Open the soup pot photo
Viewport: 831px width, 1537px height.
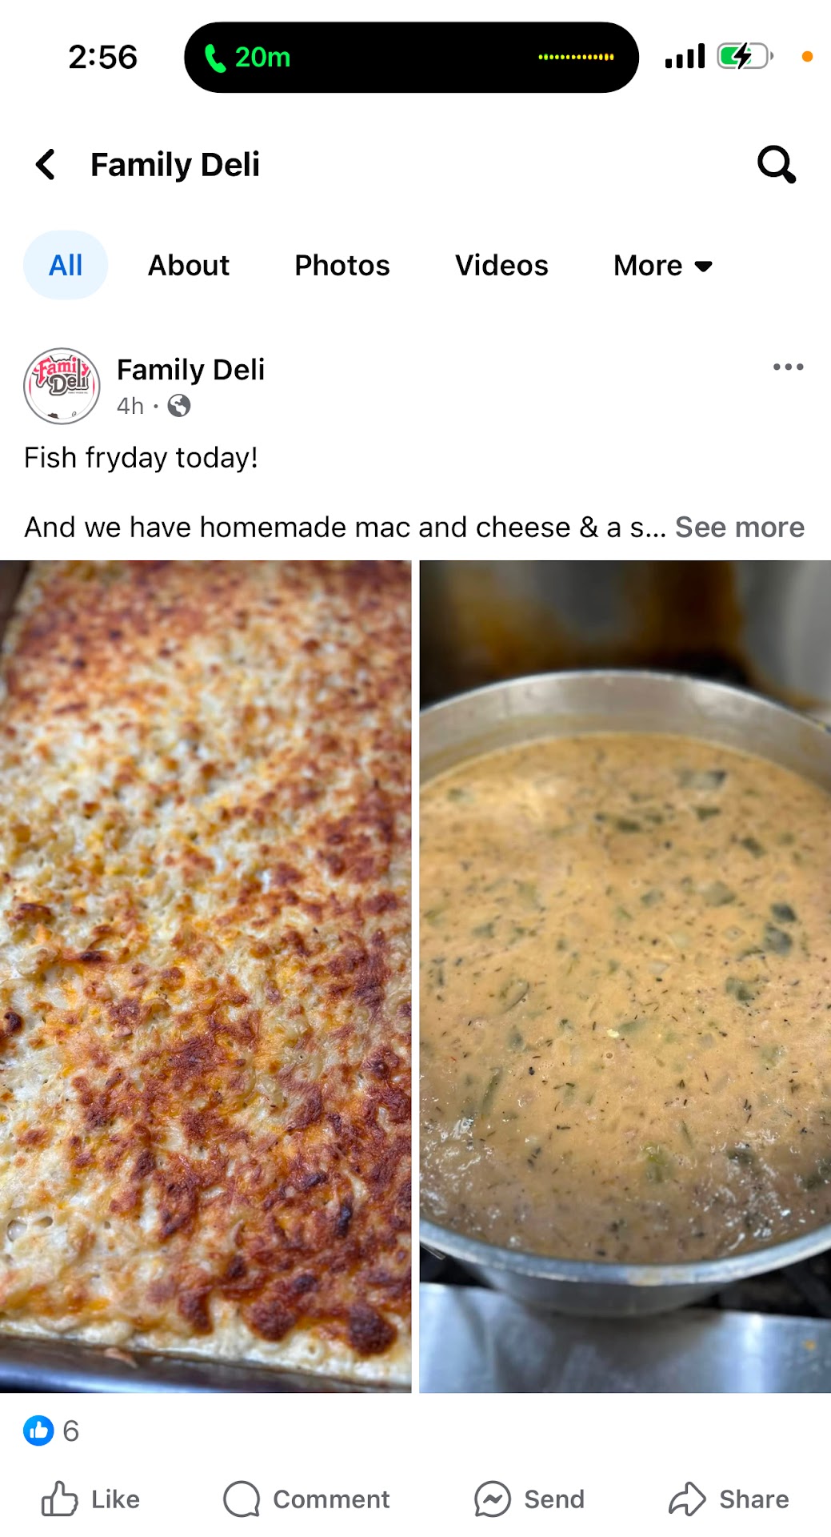click(x=625, y=977)
